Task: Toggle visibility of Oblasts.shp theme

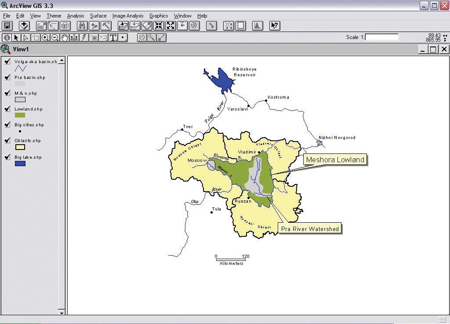Action: [x=8, y=141]
